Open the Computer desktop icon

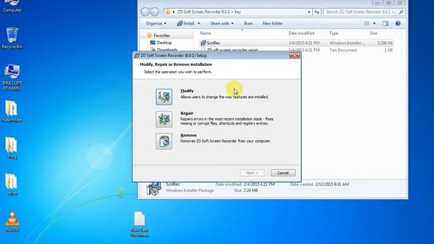(x=12, y=6)
